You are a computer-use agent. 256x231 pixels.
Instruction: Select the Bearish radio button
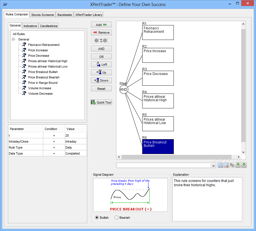pos(116,217)
